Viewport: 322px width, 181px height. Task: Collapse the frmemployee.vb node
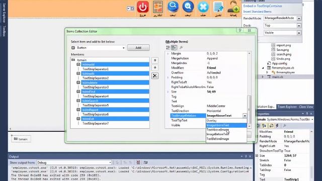(263, 68)
